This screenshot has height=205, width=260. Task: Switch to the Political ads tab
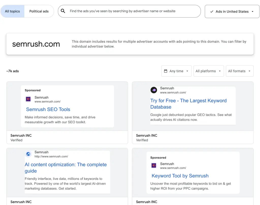tap(39, 11)
